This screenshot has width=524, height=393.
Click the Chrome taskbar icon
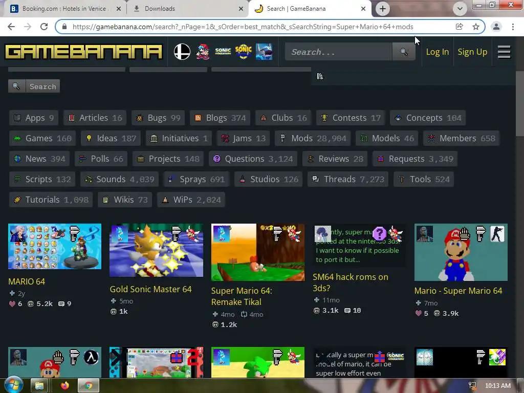pyautogui.click(x=89, y=386)
